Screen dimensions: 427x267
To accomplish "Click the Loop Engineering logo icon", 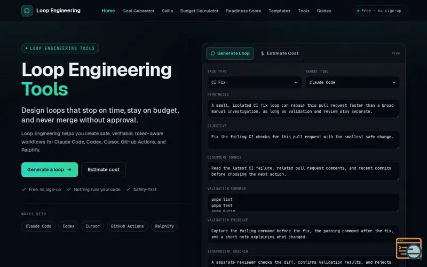I will click(27, 11).
